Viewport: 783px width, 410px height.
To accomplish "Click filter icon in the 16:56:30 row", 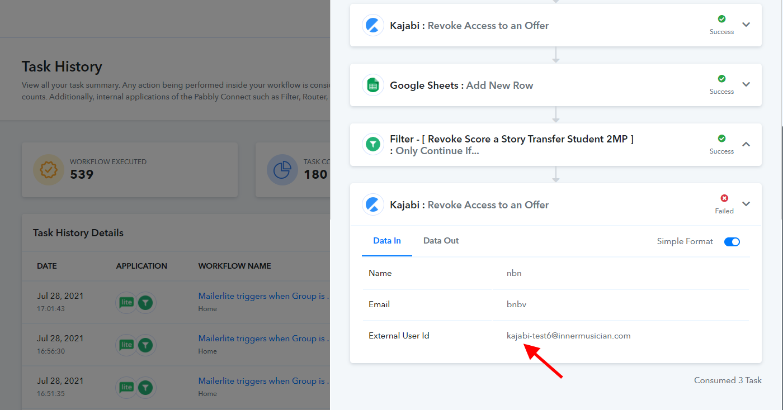I will coord(145,345).
